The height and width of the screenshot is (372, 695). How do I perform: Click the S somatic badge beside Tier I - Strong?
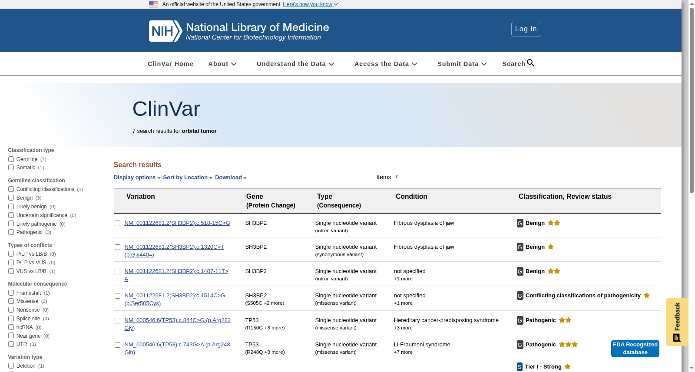(x=520, y=367)
